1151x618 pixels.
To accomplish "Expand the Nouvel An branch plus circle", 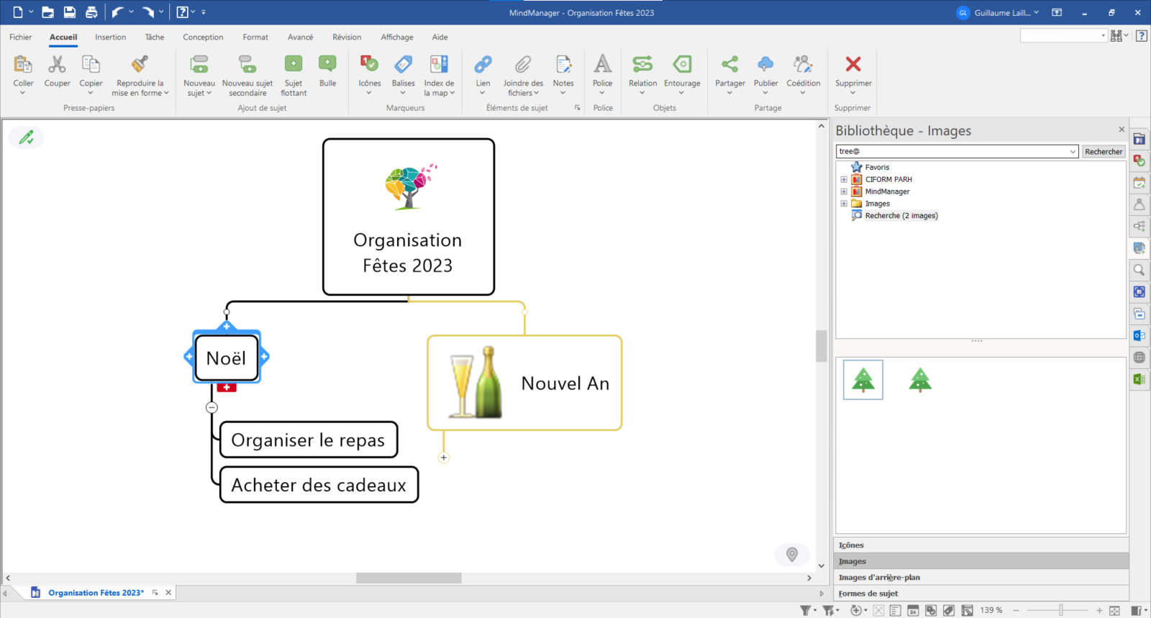I will pyautogui.click(x=444, y=458).
